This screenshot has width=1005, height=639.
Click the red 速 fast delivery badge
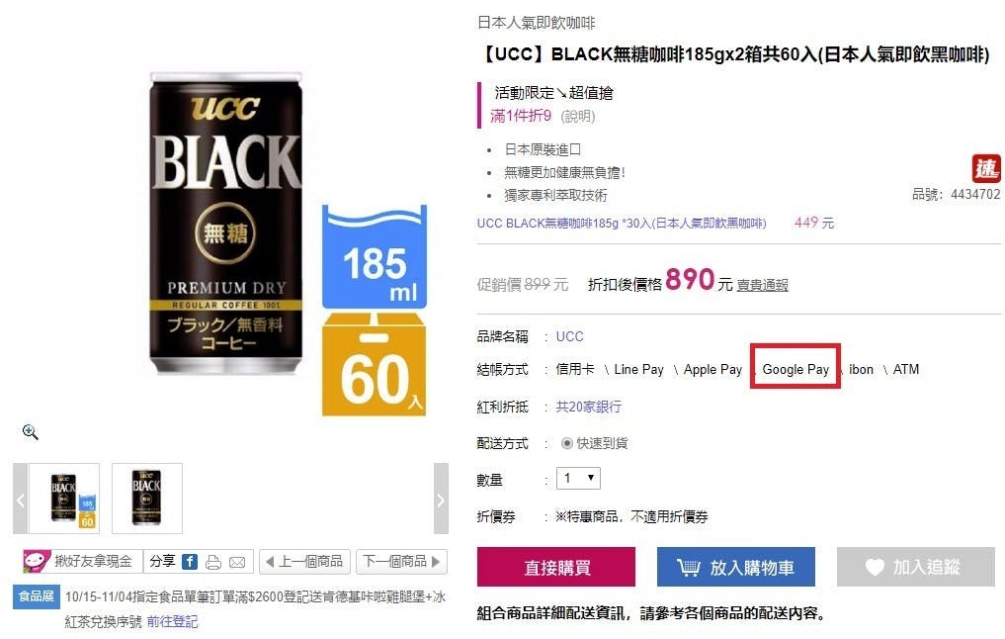click(986, 169)
